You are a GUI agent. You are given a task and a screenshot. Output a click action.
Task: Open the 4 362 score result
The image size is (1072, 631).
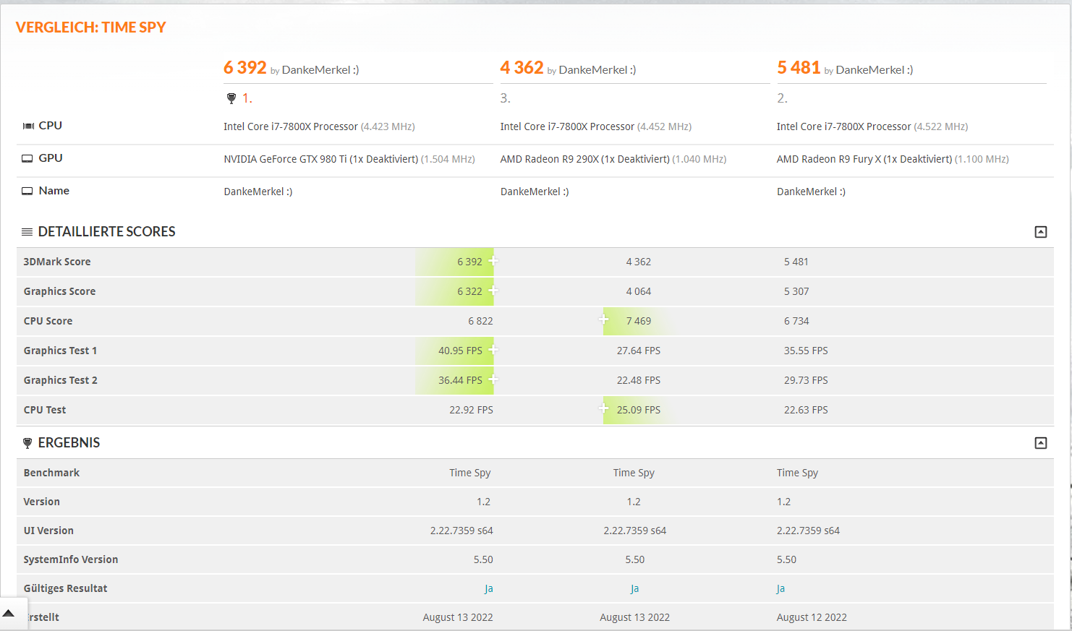click(522, 68)
